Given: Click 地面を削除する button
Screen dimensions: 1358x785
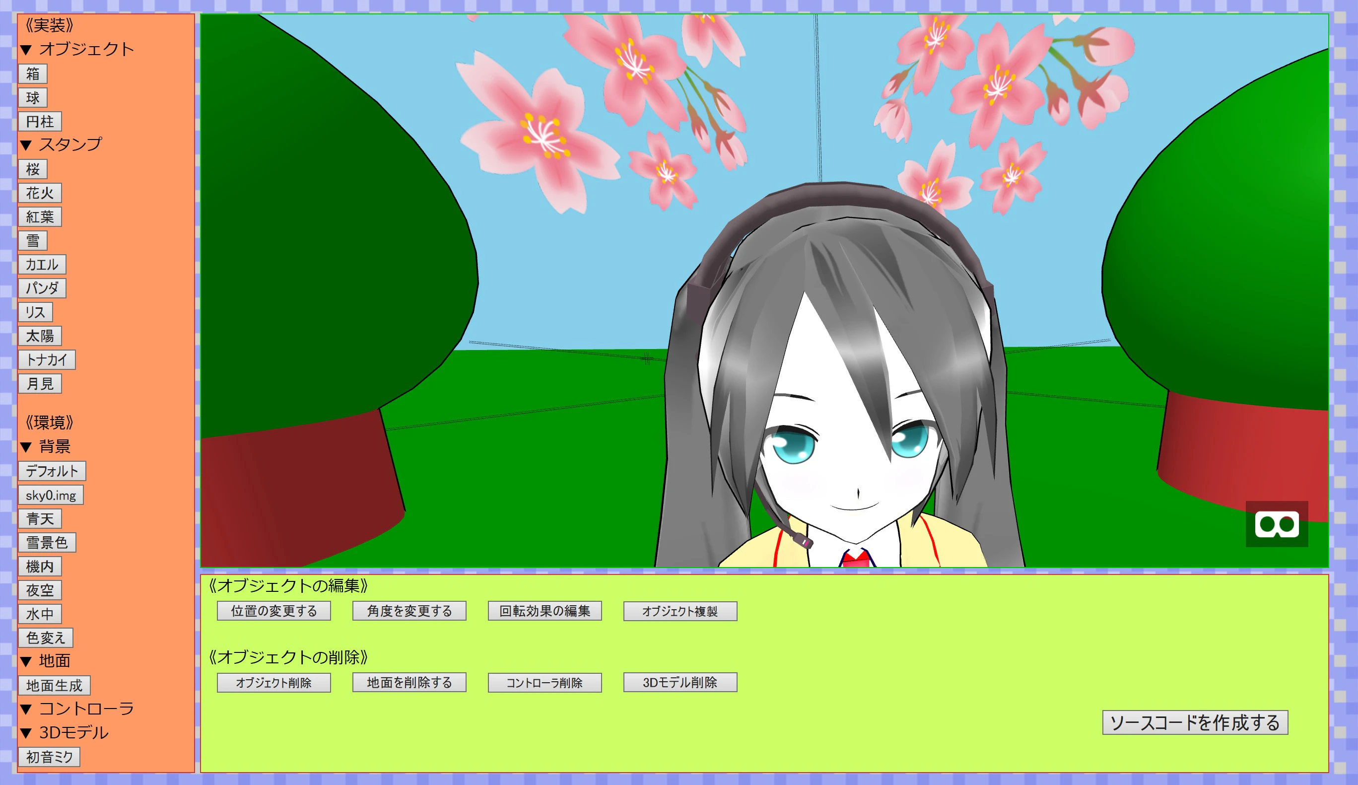Looking at the screenshot, I should (409, 683).
